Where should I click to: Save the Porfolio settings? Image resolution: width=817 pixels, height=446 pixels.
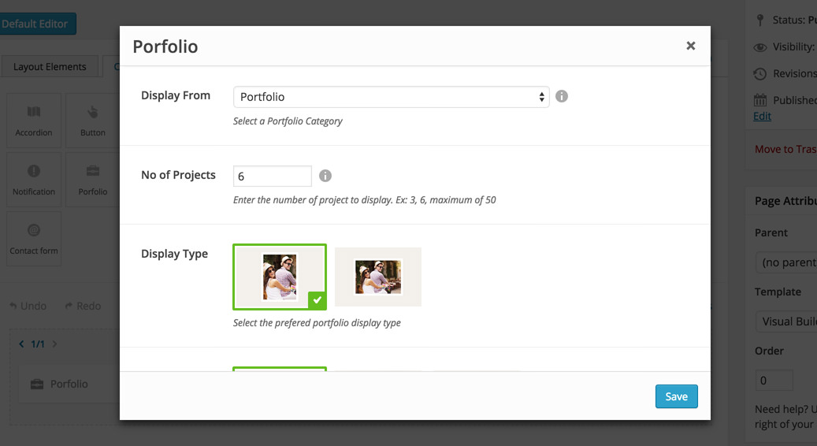676,396
